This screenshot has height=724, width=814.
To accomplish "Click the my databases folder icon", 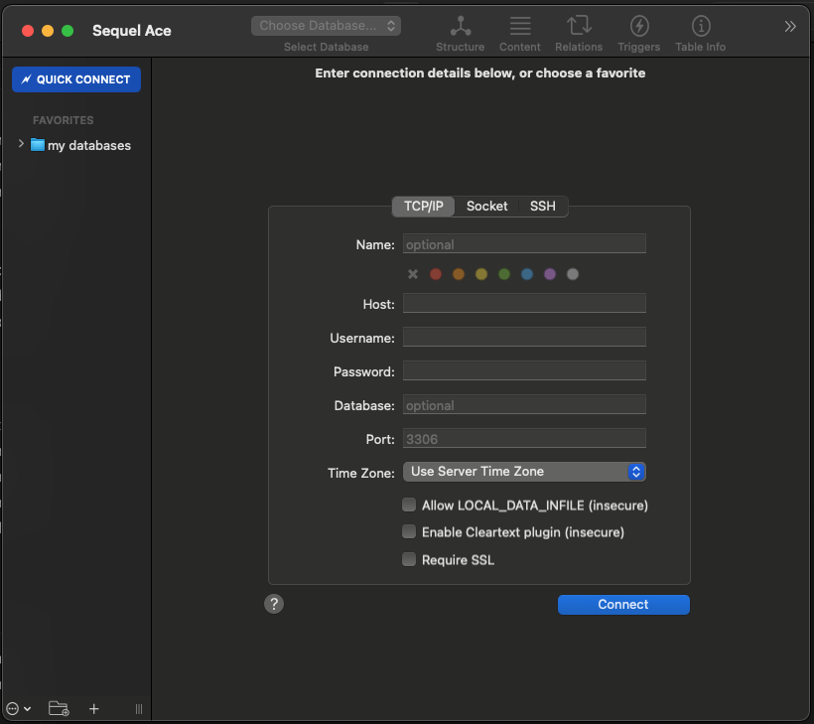I will (38, 144).
